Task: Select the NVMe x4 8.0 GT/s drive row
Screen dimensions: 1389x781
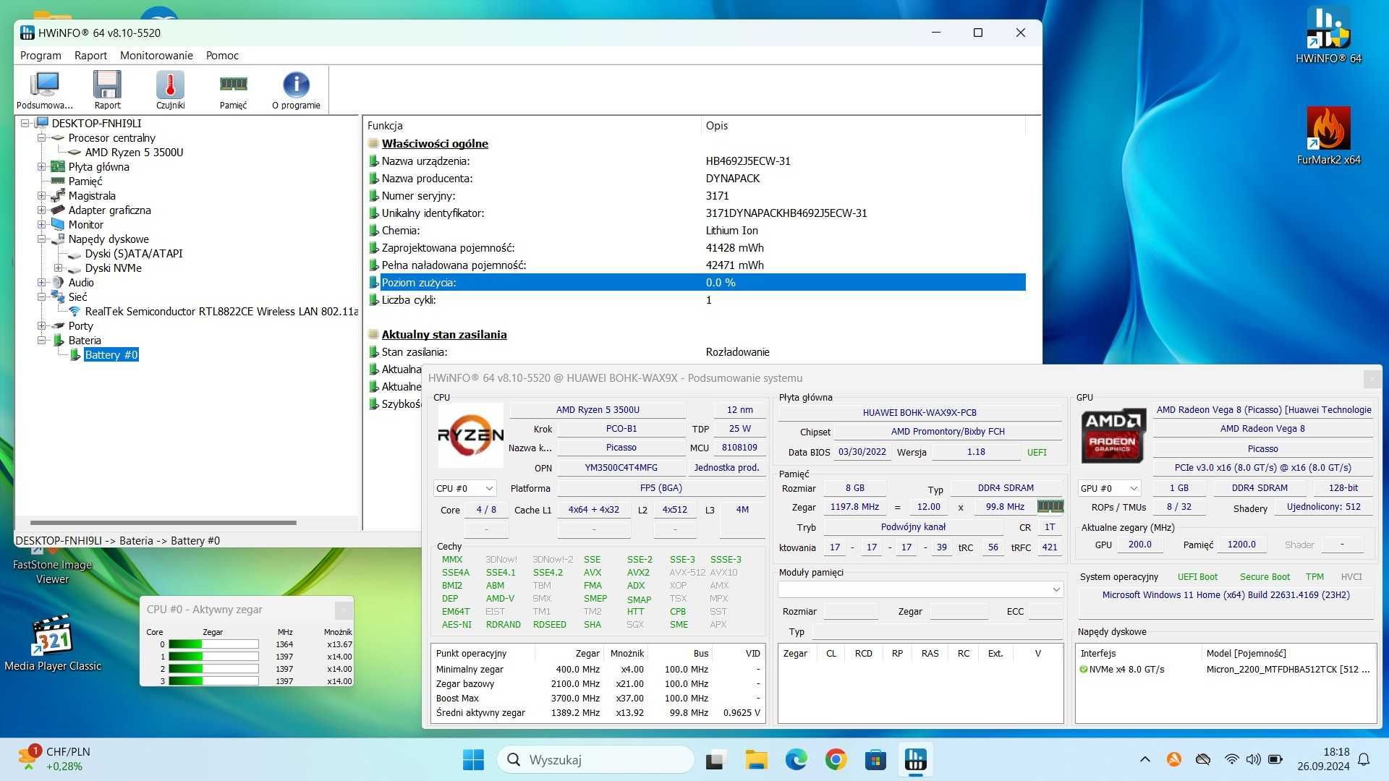Action: 1226,670
